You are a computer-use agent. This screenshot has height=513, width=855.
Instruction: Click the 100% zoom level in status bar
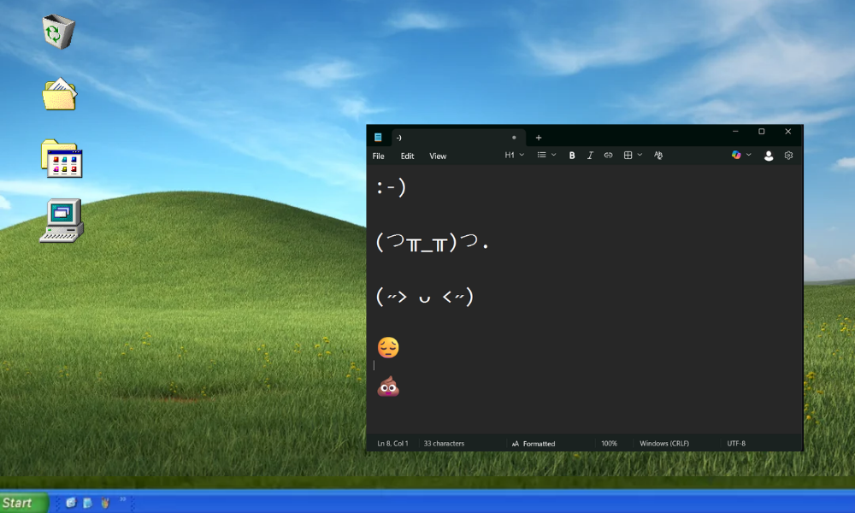(609, 444)
